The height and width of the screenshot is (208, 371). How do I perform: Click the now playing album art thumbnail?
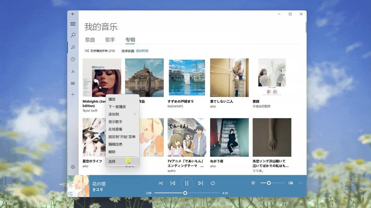tap(78, 186)
